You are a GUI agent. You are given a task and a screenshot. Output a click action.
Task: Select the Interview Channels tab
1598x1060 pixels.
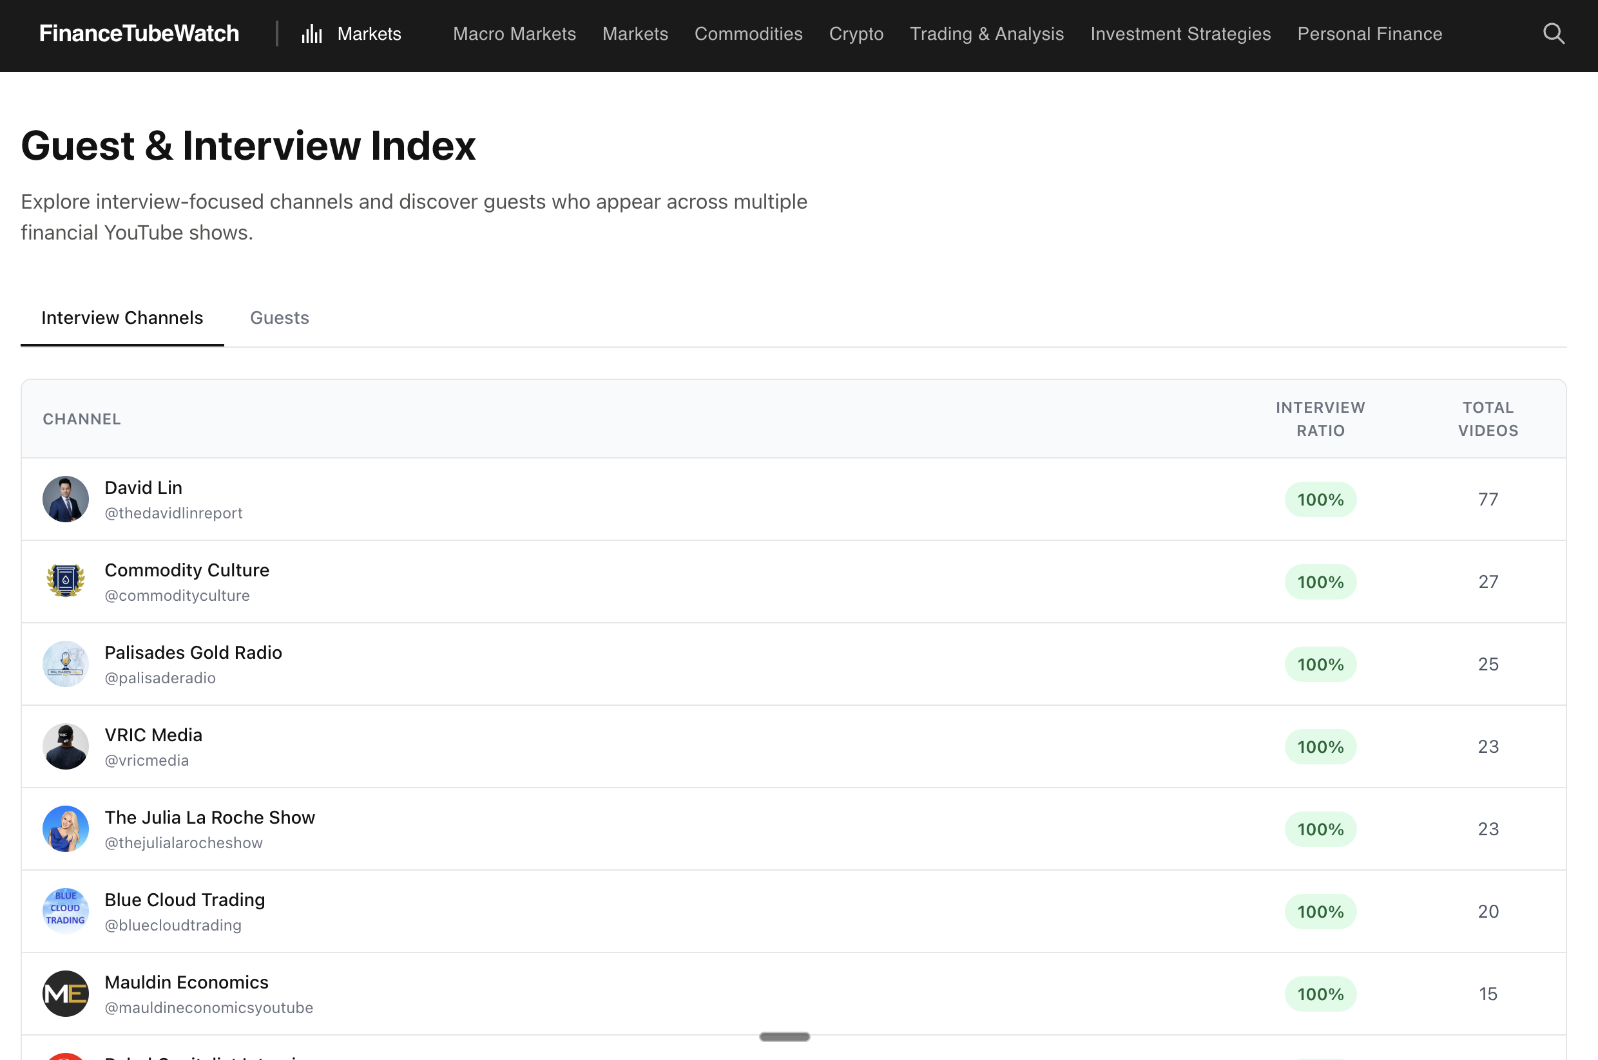122,317
